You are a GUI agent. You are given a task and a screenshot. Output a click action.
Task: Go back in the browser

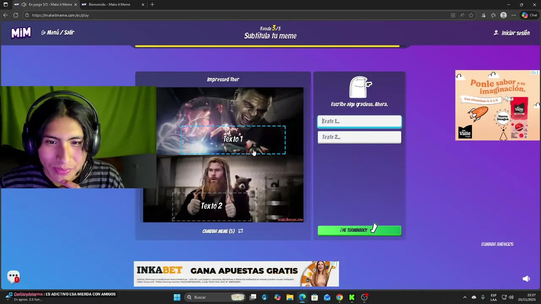[x=5, y=15]
